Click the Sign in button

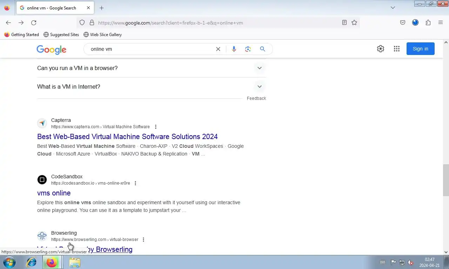(x=421, y=49)
